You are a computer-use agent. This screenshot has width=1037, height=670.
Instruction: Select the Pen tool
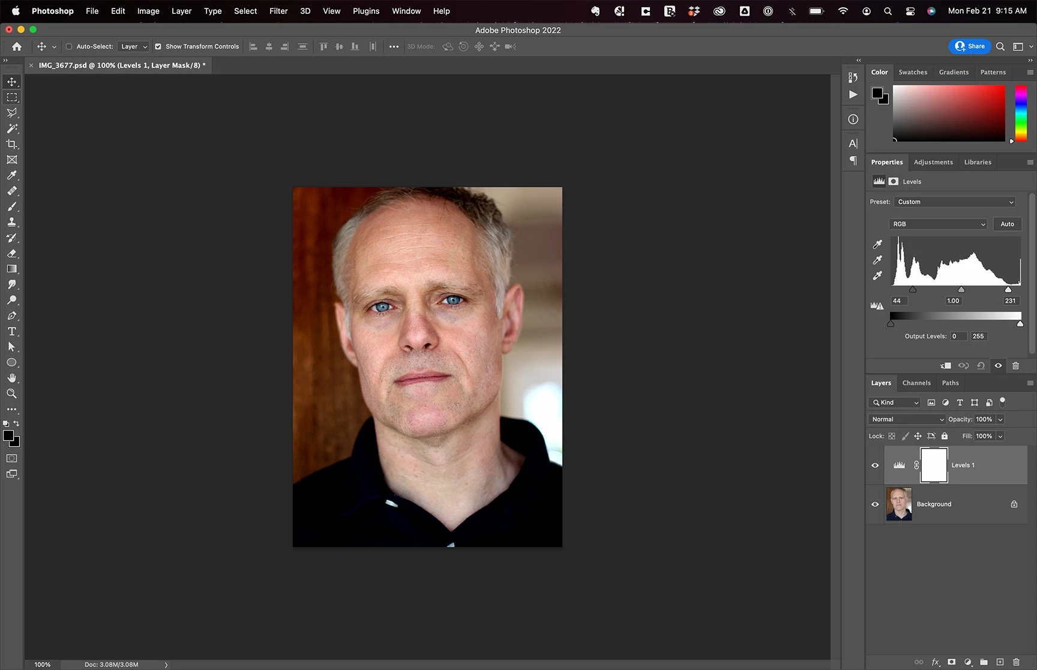click(x=12, y=316)
